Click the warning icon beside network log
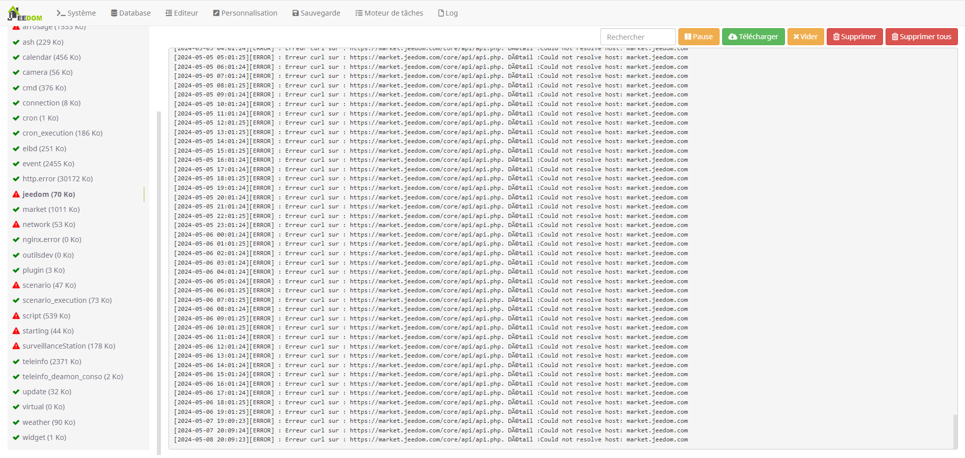The image size is (965, 458). (16, 224)
